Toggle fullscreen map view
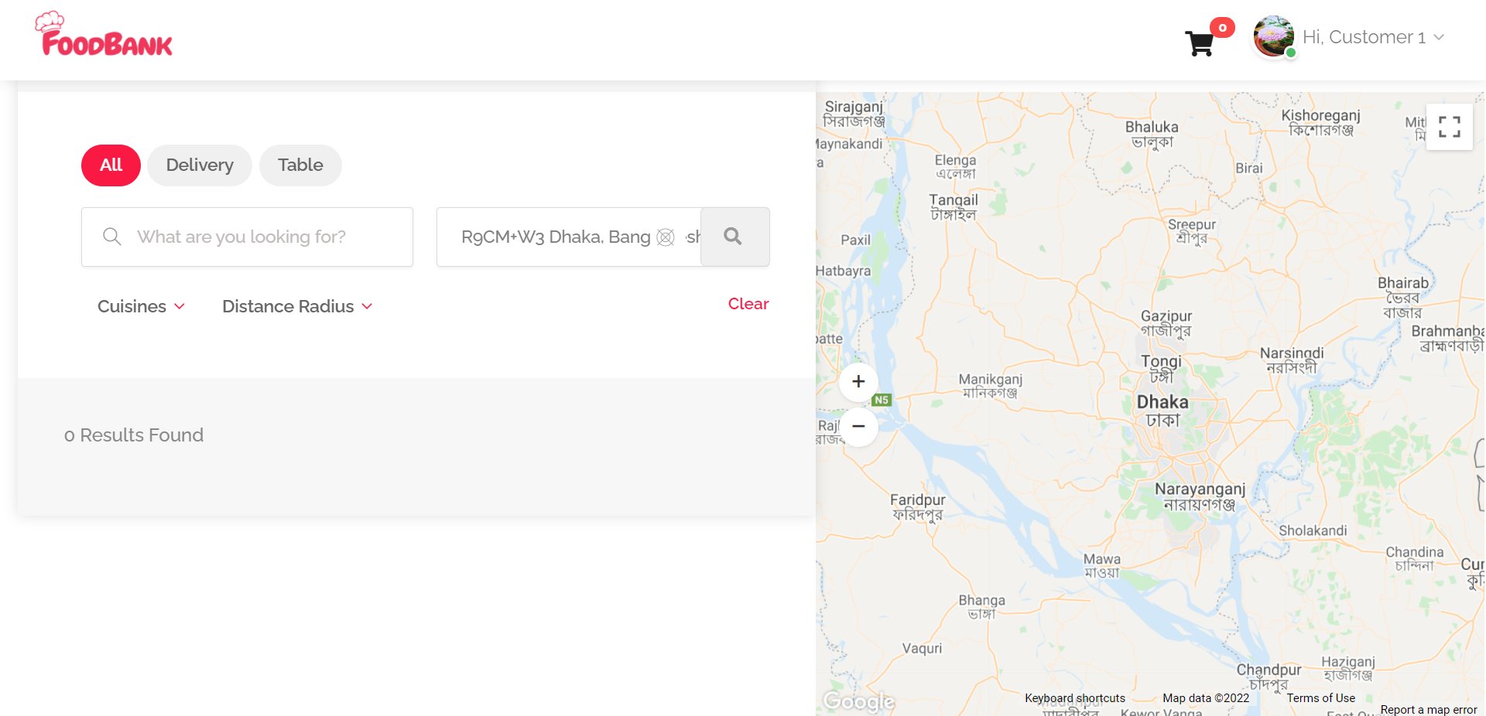Image resolution: width=1486 pixels, height=716 pixels. click(x=1449, y=127)
